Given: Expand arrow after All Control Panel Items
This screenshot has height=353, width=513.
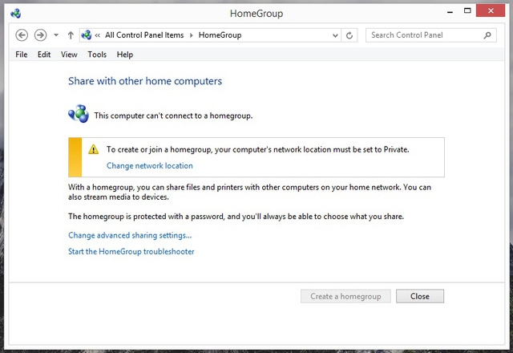Looking at the screenshot, I should (x=192, y=35).
